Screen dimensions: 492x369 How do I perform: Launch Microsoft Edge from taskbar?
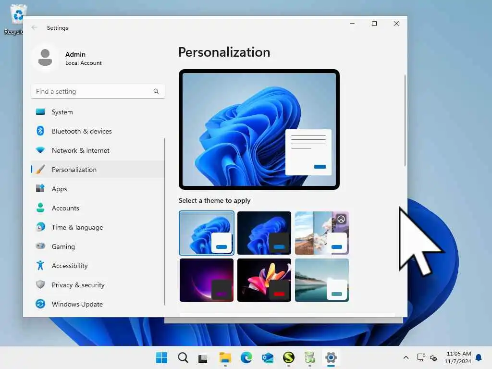click(246, 357)
